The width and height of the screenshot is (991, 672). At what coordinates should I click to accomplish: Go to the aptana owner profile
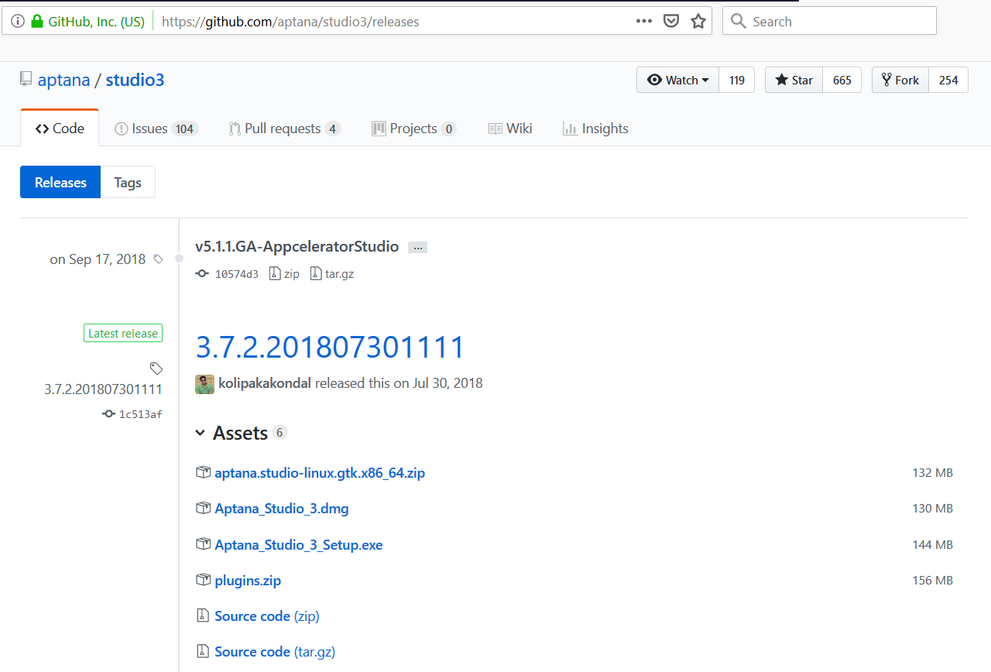pyautogui.click(x=63, y=80)
